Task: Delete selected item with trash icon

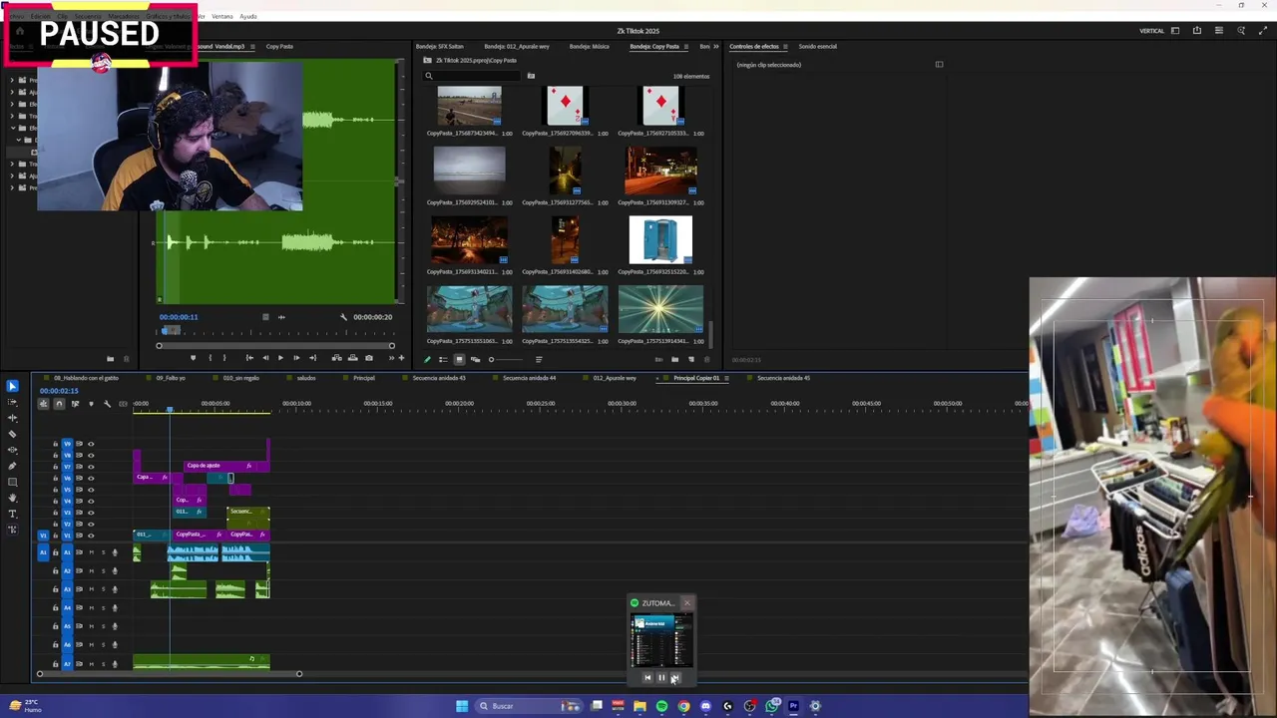Action: point(707,359)
